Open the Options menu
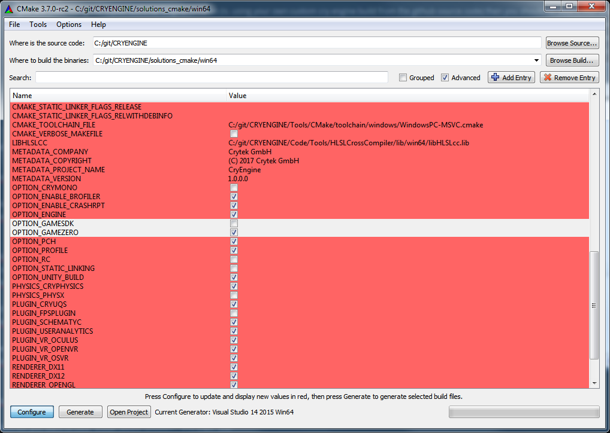This screenshot has width=610, height=433. [x=69, y=25]
